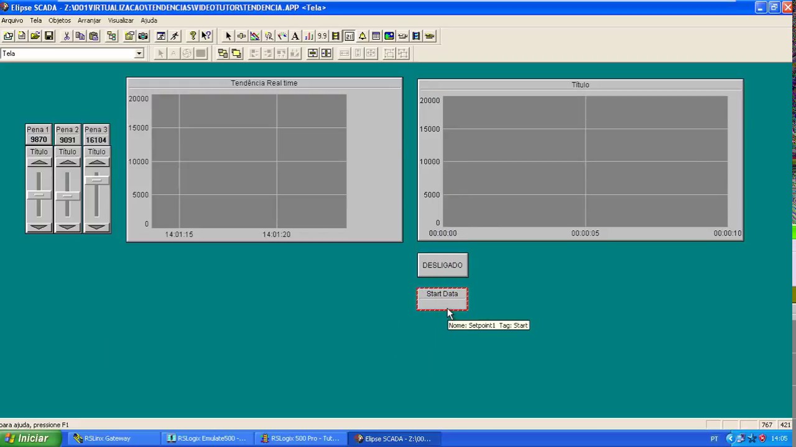796x447 pixels.
Task: Open the Tela menu
Action: (36, 20)
